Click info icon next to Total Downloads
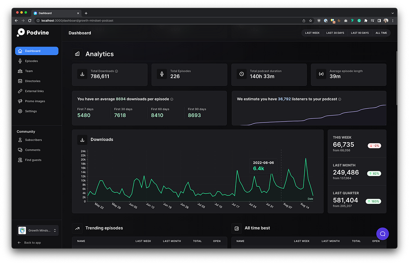This screenshot has height=264, width=409. click(117, 71)
